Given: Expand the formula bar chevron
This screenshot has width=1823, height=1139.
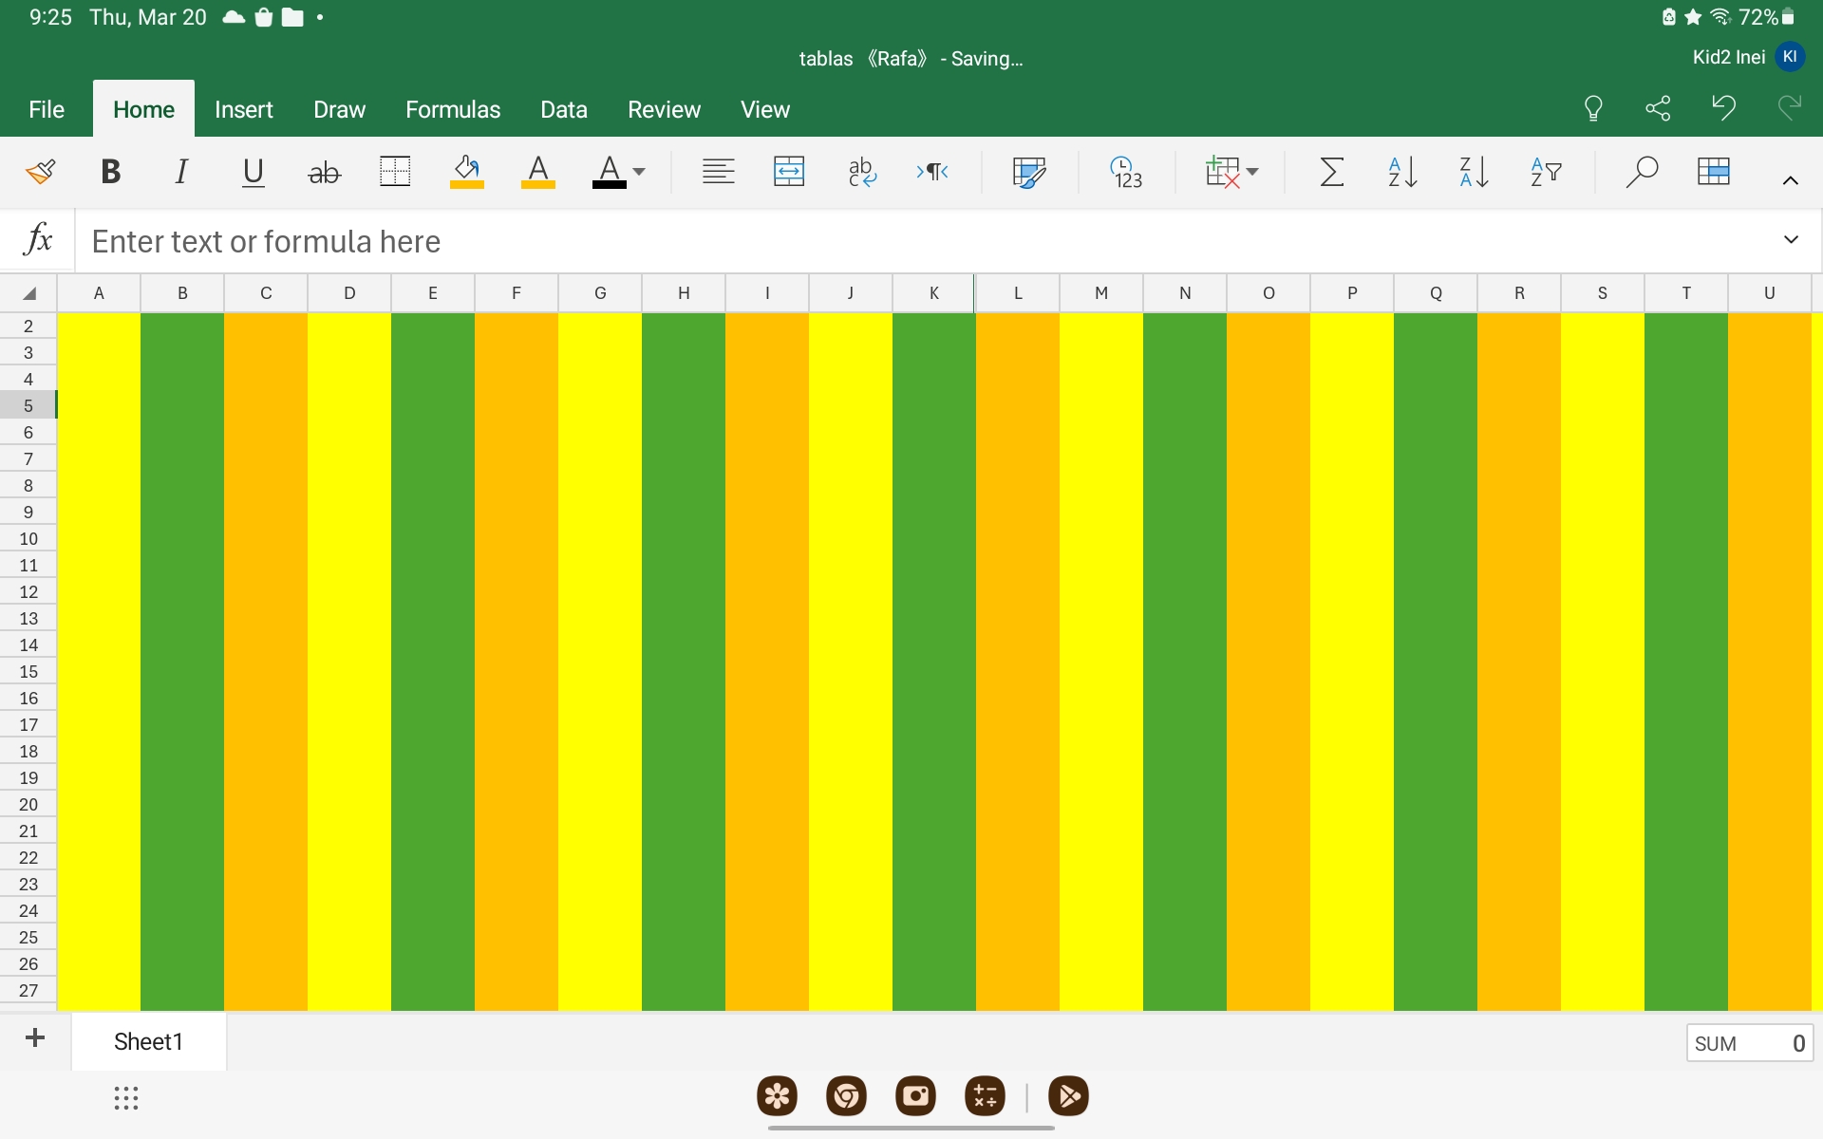Looking at the screenshot, I should tap(1791, 240).
